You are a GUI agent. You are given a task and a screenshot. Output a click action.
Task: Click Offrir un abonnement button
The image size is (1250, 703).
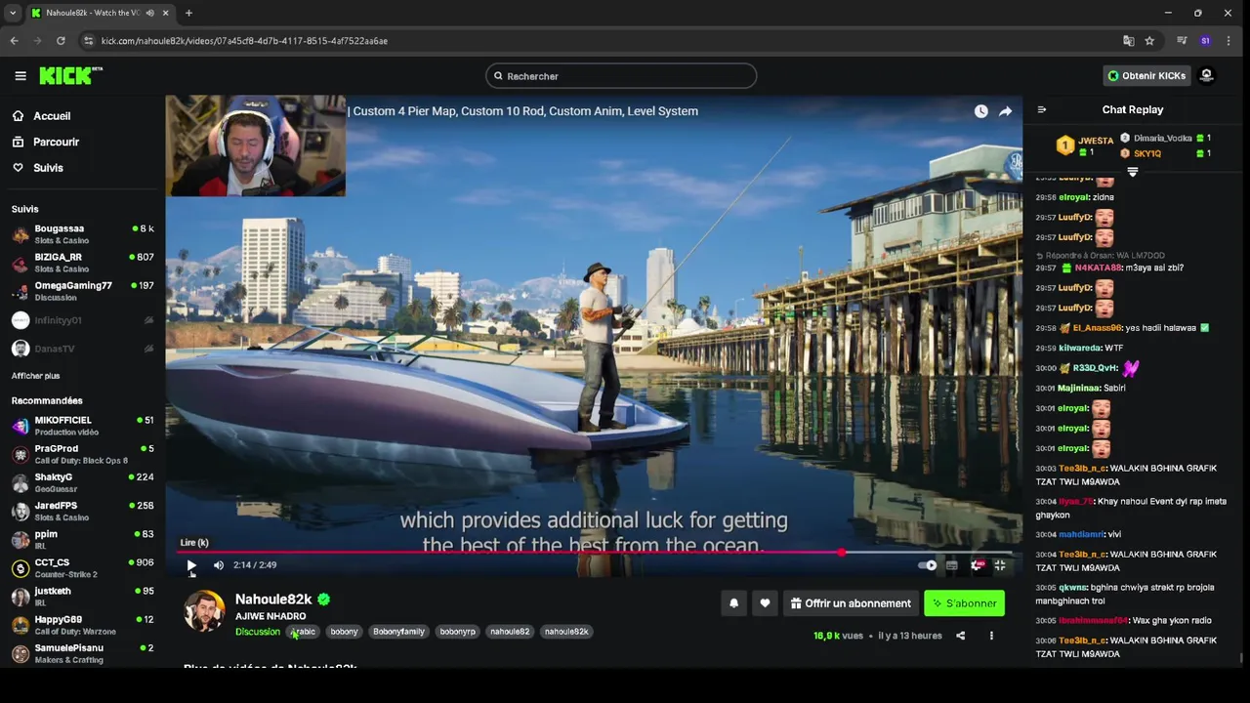[x=851, y=603]
